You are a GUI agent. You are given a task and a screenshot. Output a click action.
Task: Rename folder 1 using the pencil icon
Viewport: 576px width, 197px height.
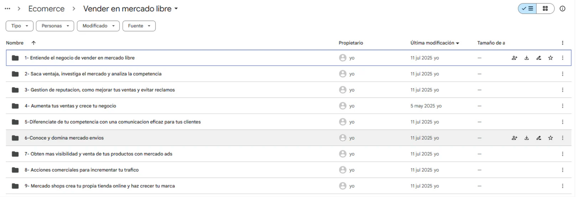(x=539, y=58)
